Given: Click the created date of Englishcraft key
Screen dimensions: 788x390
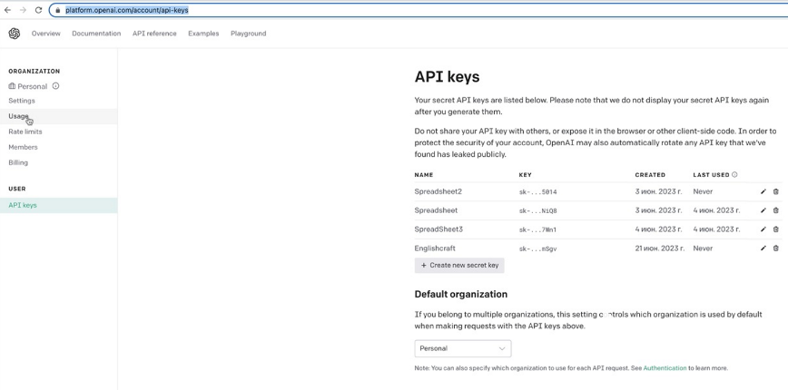Looking at the screenshot, I should pyautogui.click(x=660, y=248).
